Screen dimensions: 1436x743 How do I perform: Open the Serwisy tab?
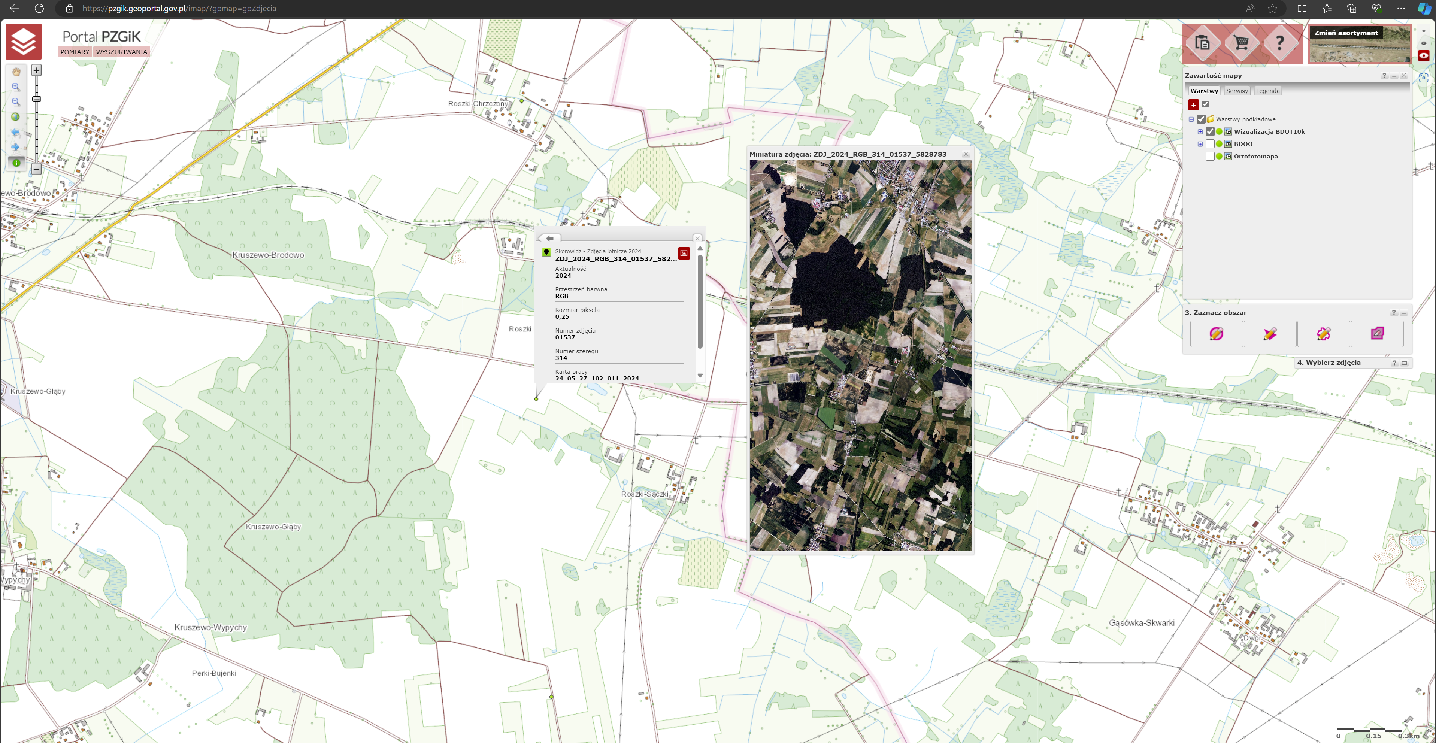pyautogui.click(x=1236, y=91)
